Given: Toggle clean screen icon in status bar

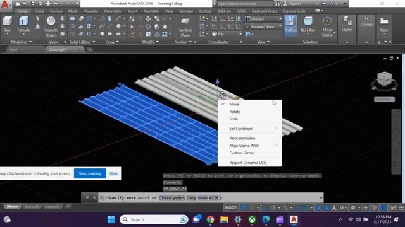Looking at the screenshot, I should (x=394, y=207).
